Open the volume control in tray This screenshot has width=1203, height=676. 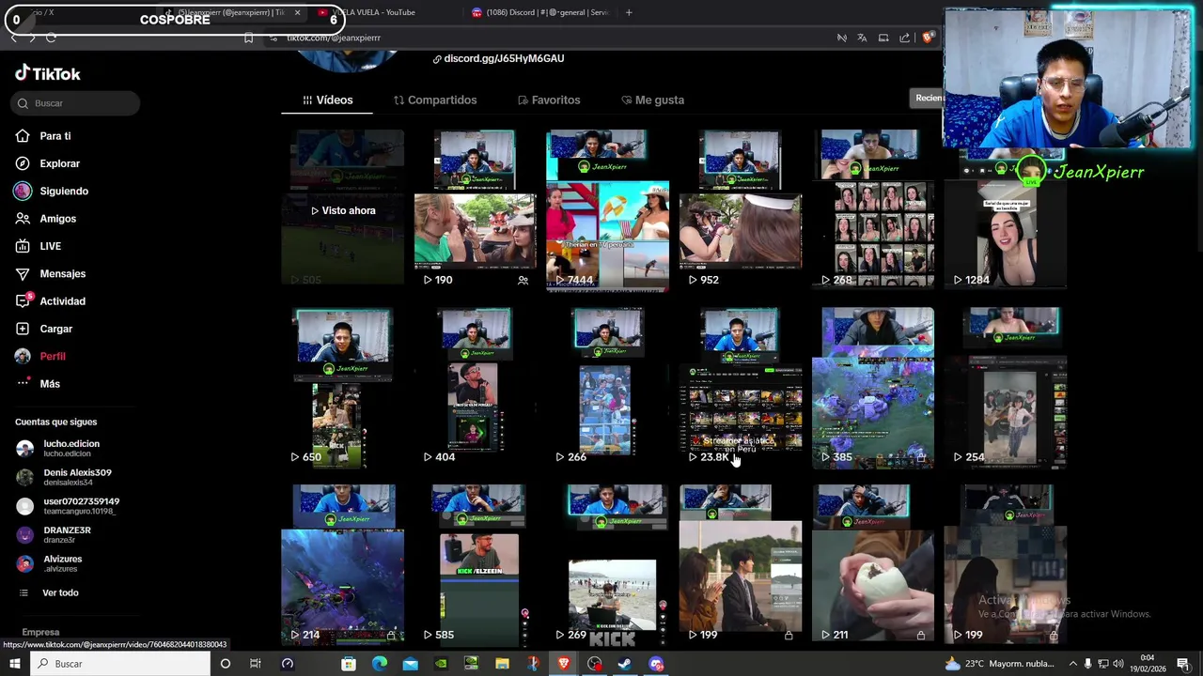pos(1118,664)
